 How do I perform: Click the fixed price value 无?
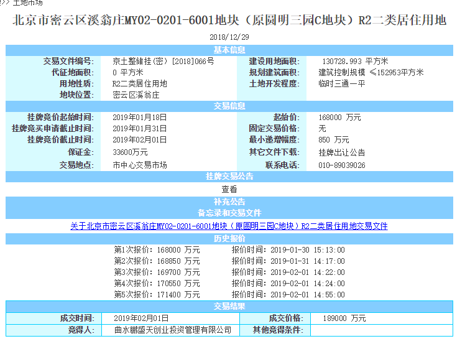pyautogui.click(x=322, y=129)
